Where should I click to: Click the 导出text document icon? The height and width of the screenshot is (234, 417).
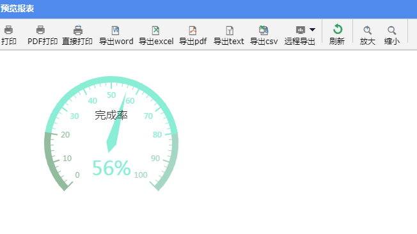click(230, 30)
